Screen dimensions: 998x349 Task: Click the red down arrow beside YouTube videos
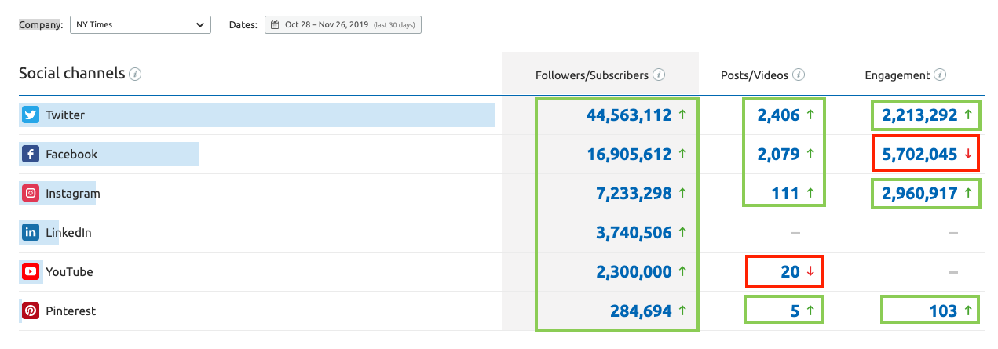tap(810, 273)
